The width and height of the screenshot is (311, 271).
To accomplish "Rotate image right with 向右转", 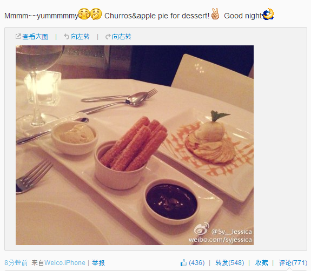I will (x=122, y=37).
